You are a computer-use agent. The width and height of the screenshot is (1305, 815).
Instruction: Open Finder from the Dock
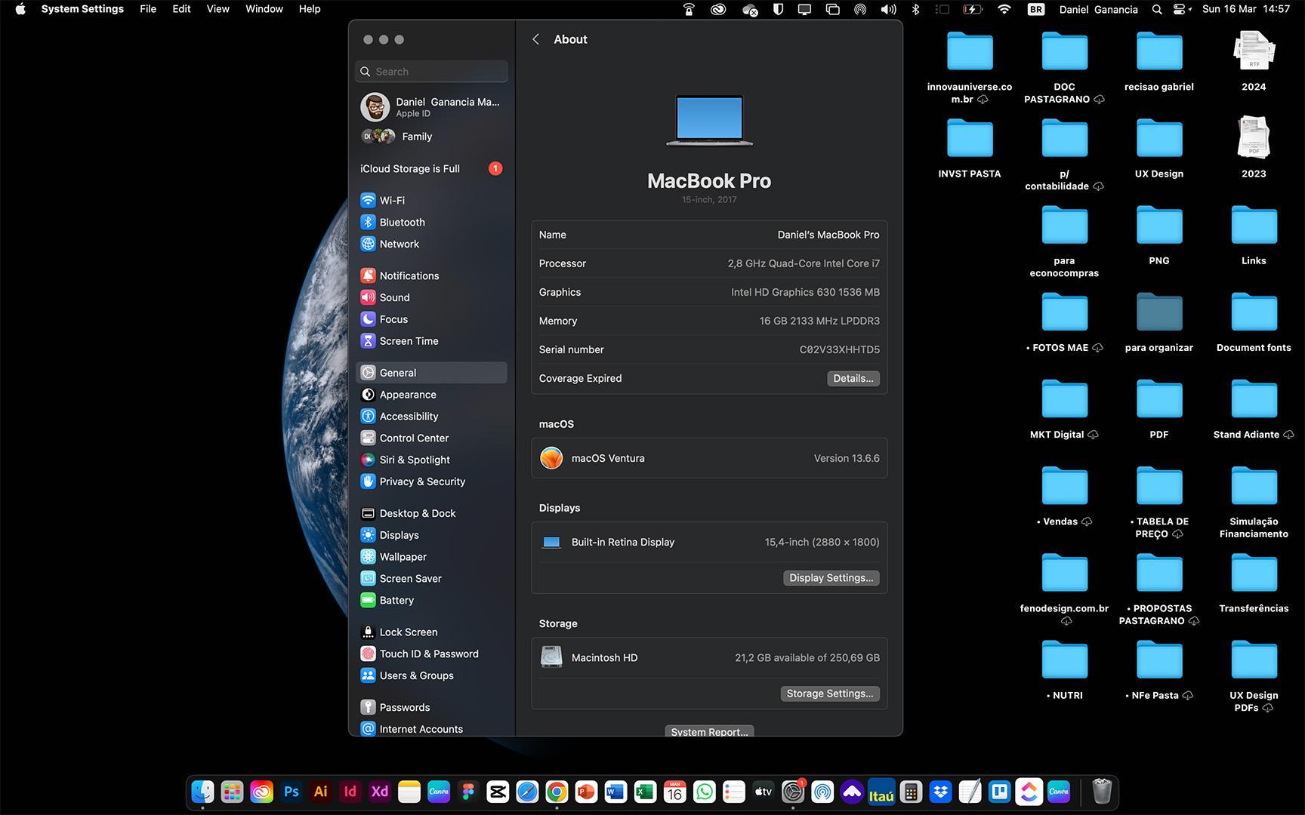coord(202,792)
